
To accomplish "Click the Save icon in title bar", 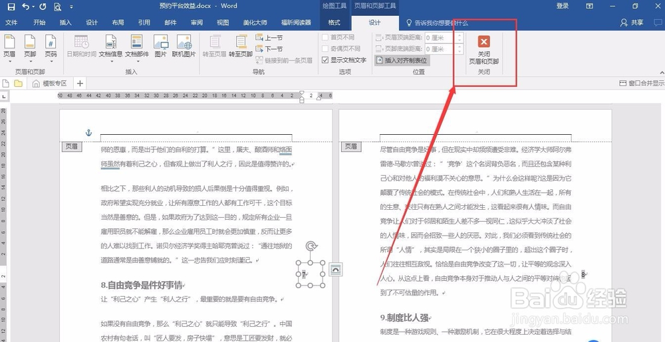I will pyautogui.click(x=11, y=7).
